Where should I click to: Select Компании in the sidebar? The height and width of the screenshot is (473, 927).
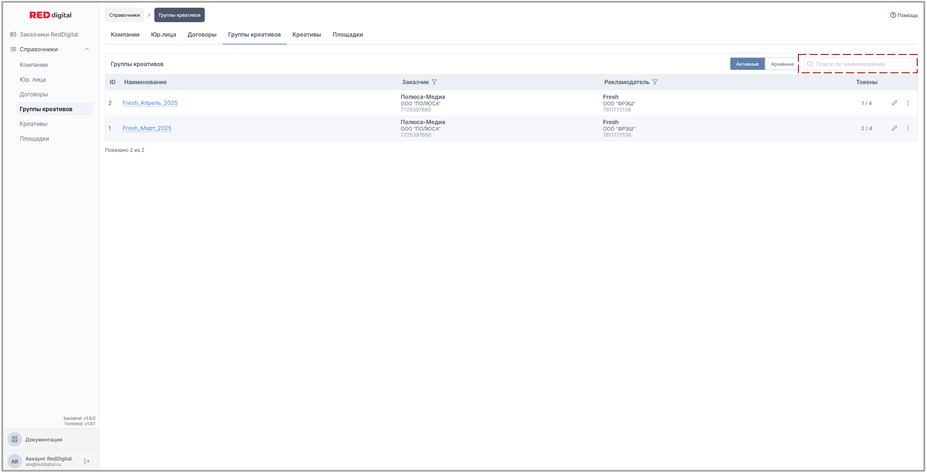tap(33, 65)
